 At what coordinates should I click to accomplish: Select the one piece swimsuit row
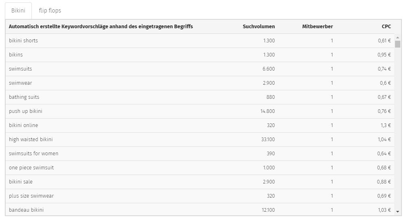[x=200, y=167]
